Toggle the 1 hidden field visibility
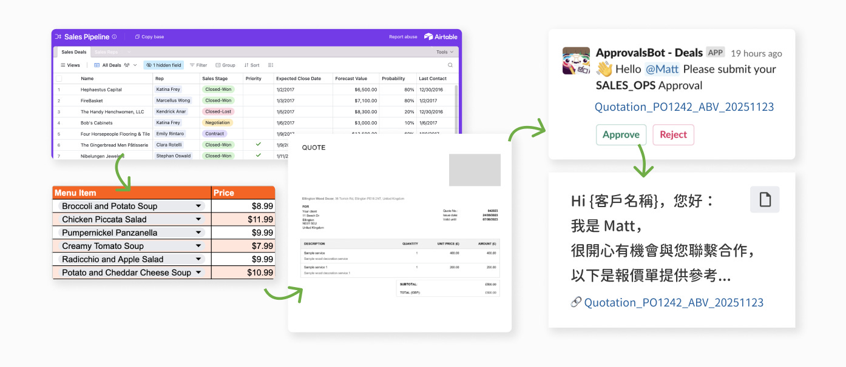Screen dimensions: 846x367 pyautogui.click(x=163, y=65)
